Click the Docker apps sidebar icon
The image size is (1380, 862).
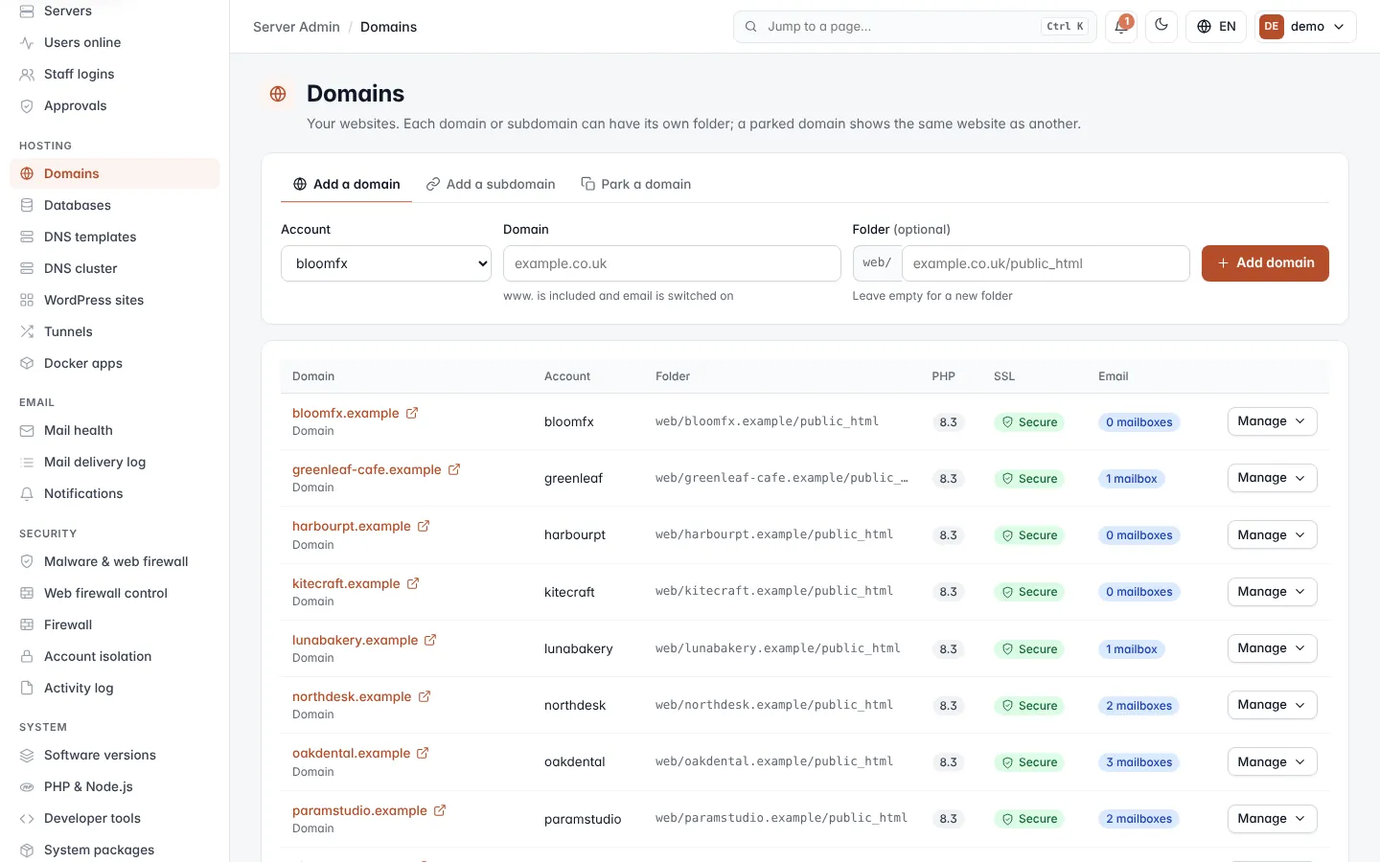tap(27, 363)
